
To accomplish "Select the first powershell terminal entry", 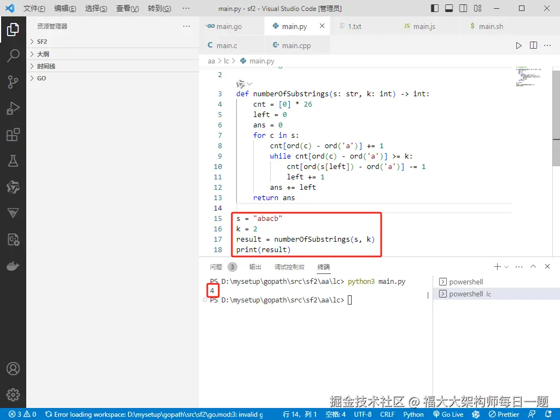I will coord(497,282).
